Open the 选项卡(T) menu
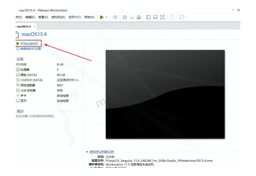This screenshot has width=256, height=176. coord(75,17)
